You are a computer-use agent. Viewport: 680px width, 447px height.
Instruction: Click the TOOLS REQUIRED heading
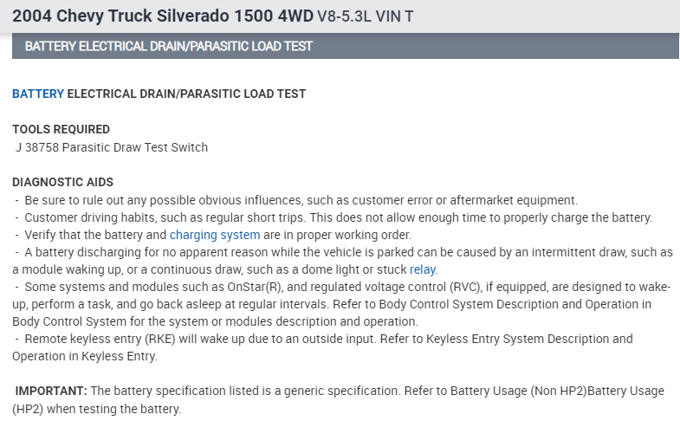[x=62, y=129]
